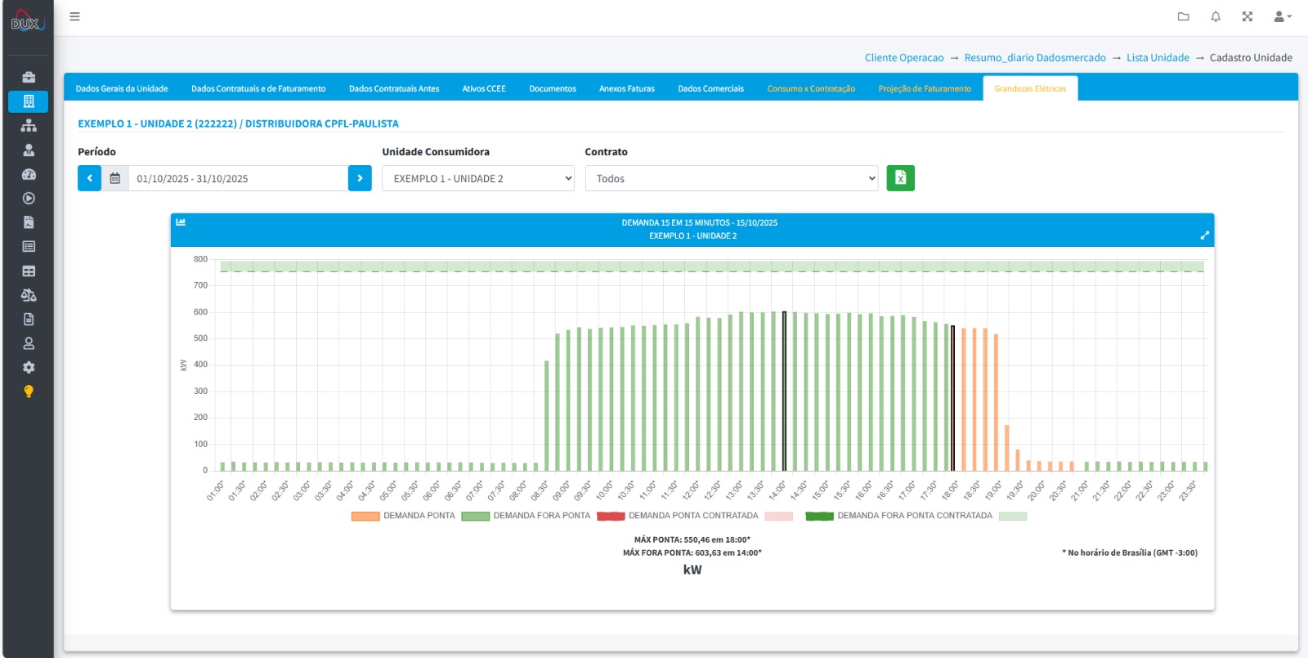This screenshot has width=1308, height=658.
Task: Open the dashboard gauge sidebar icon
Action: 29,174
